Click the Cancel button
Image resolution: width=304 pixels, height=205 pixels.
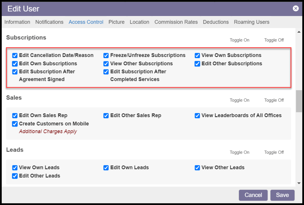coord(253,195)
